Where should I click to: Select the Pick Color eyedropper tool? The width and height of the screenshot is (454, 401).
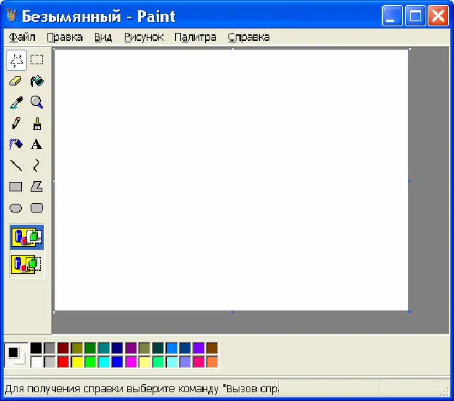(x=16, y=102)
